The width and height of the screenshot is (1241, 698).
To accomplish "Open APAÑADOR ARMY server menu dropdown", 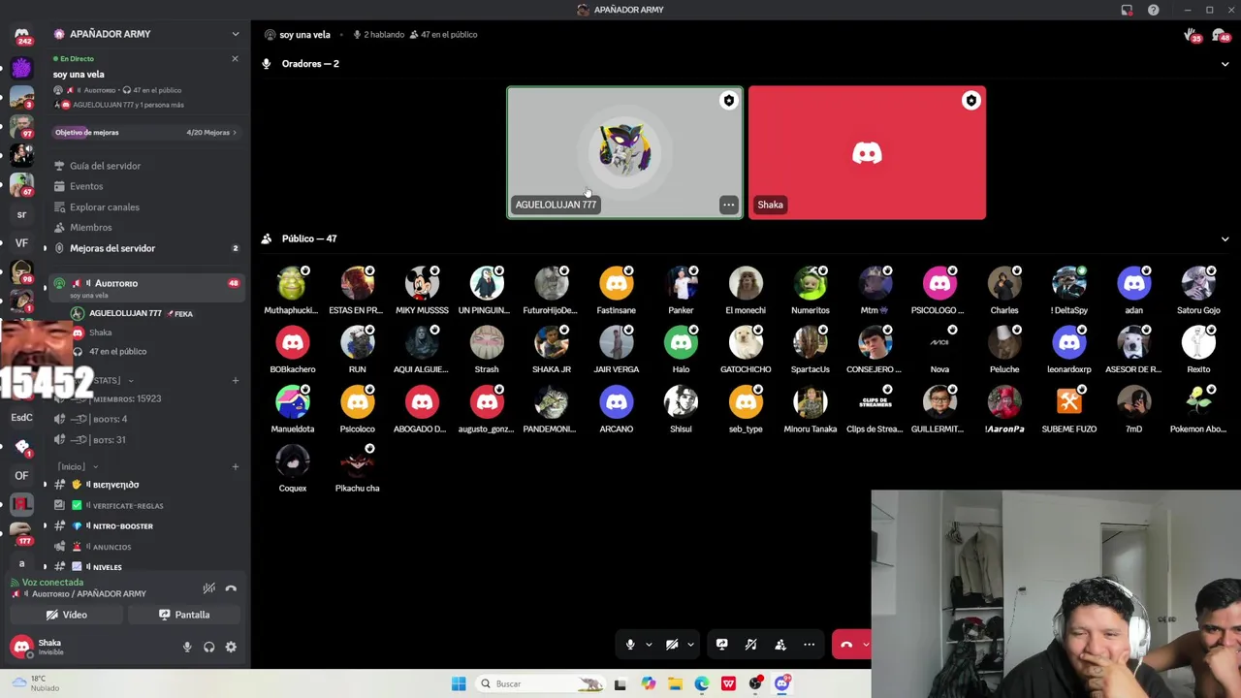I will 235,34.
